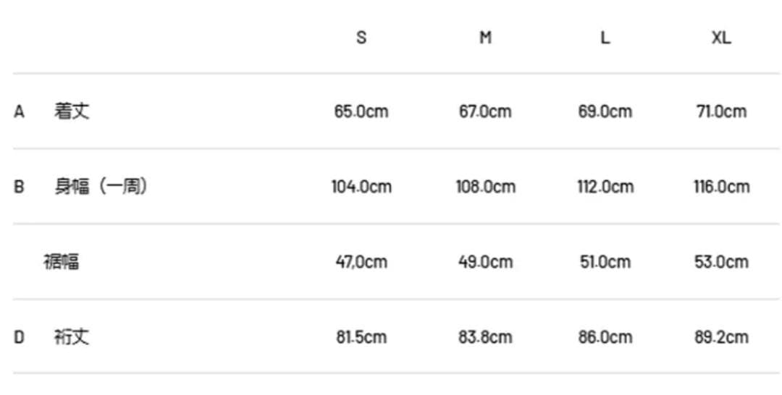Select the 着丈 row label
This screenshot has height=395, width=782.
tap(72, 111)
